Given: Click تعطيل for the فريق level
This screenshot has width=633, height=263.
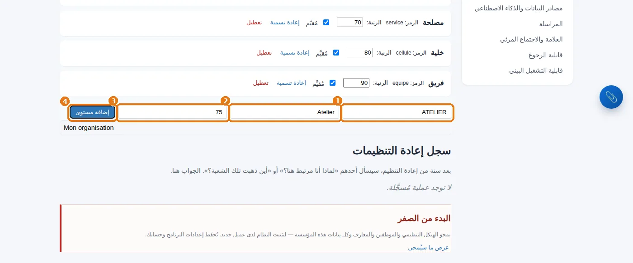Looking at the screenshot, I should click(x=260, y=83).
